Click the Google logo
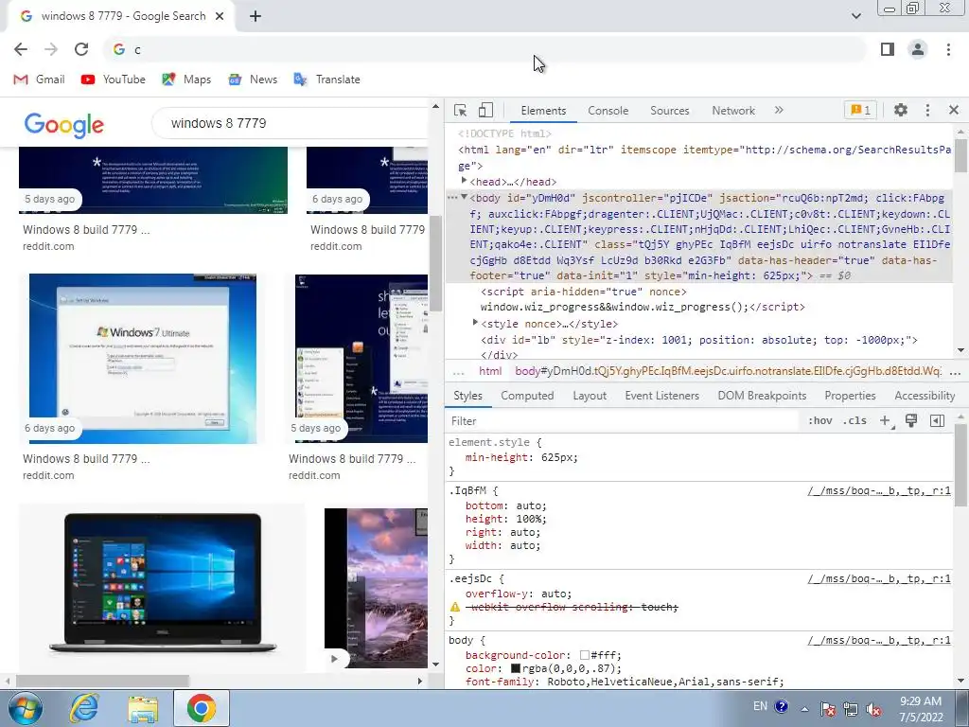Screen dimensions: 969x727 tap(63, 125)
